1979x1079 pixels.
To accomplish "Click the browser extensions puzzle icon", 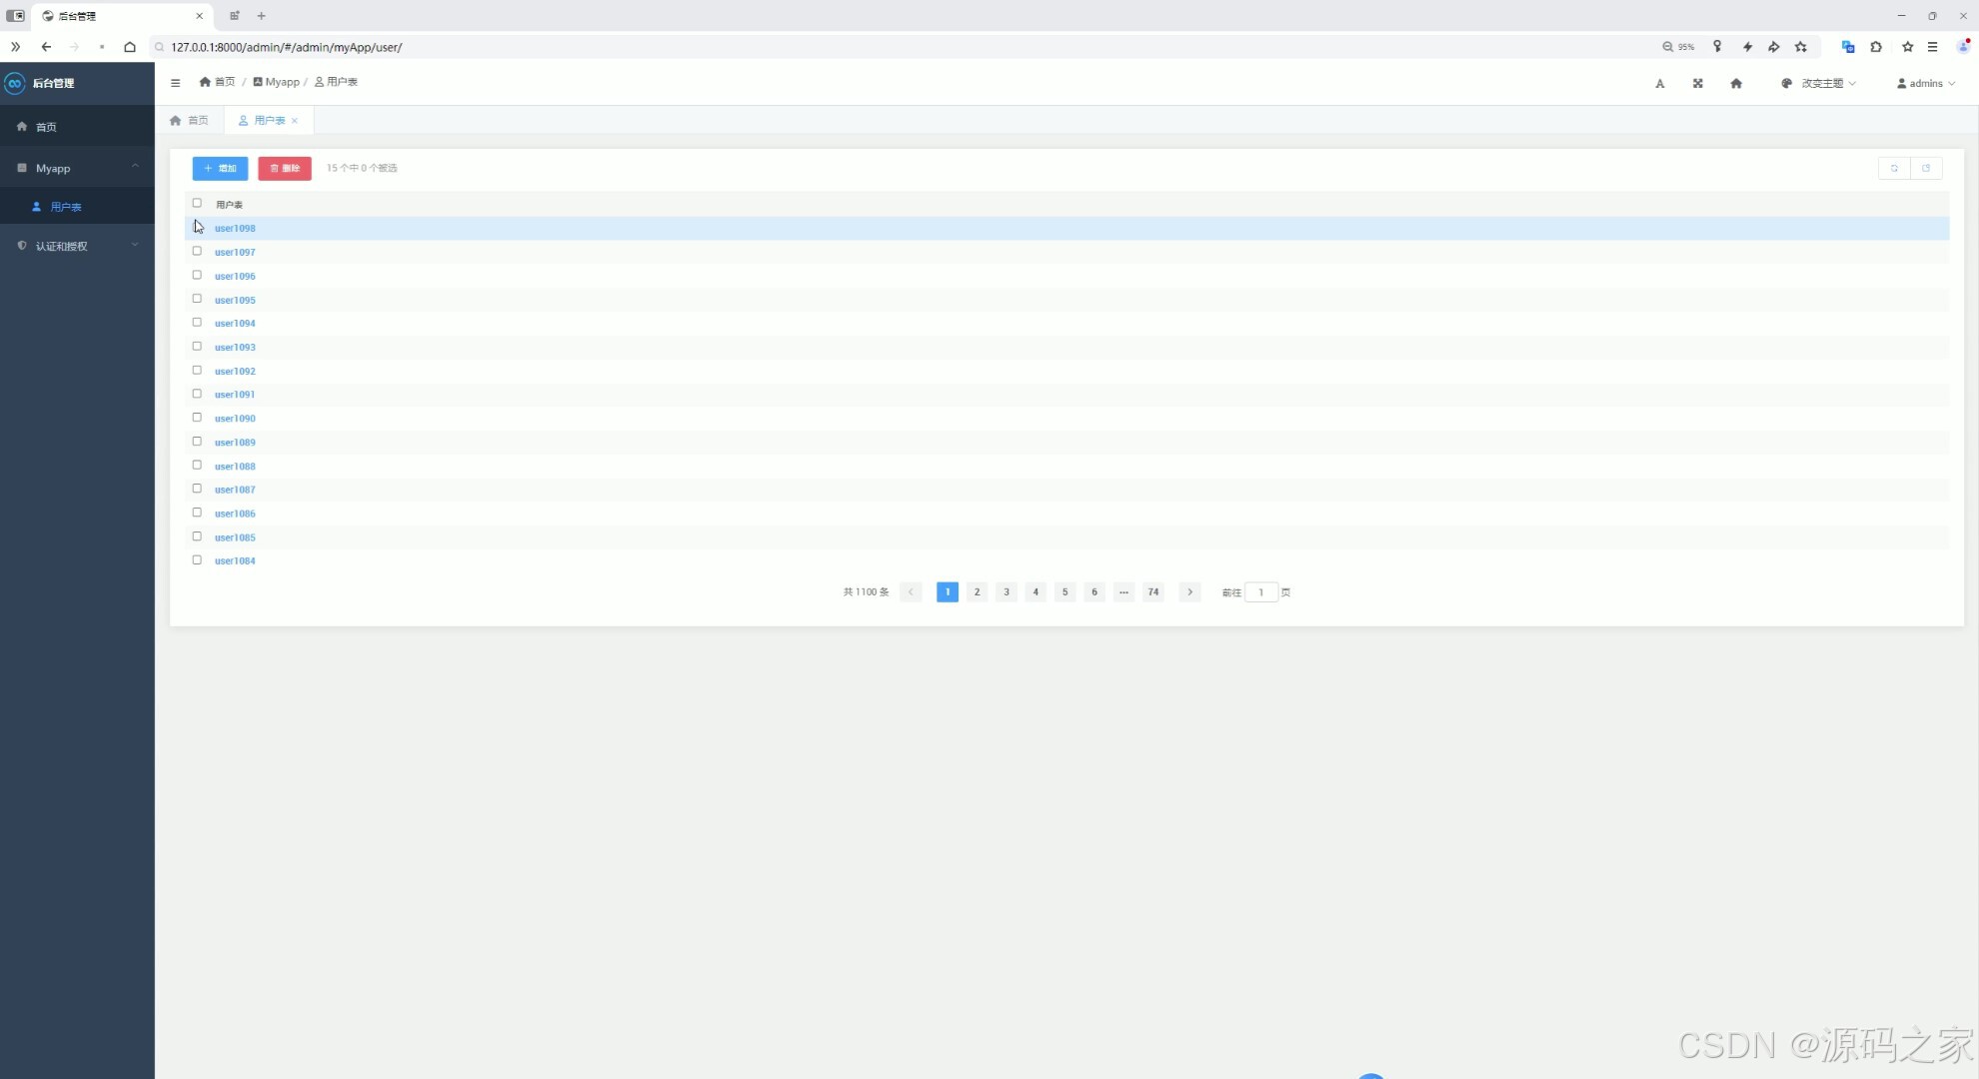I will tap(1876, 47).
